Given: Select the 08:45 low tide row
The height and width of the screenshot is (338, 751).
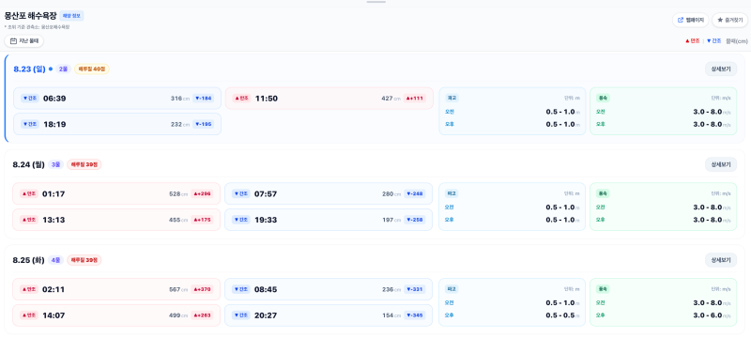Looking at the screenshot, I should coord(329,289).
